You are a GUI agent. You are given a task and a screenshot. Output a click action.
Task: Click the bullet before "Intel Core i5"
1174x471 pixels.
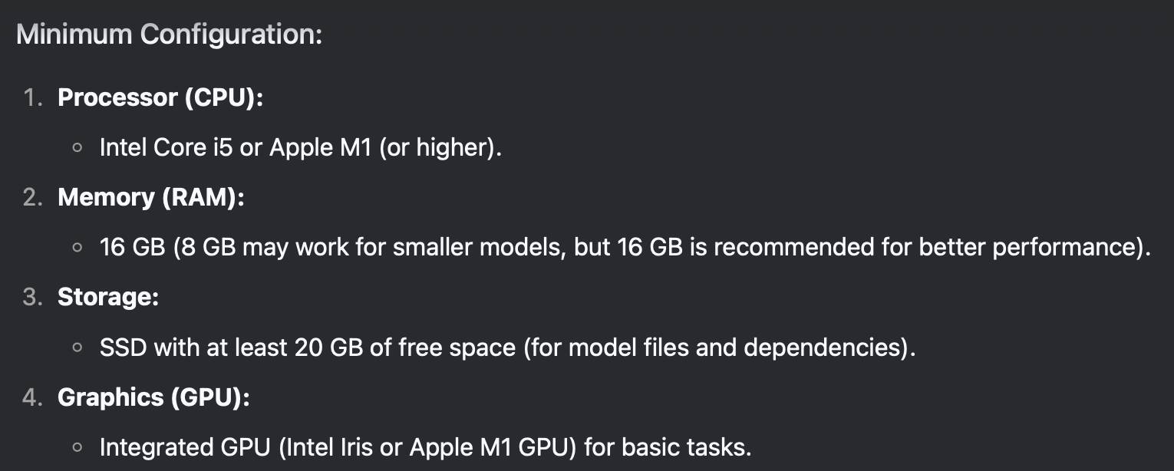[77, 148]
